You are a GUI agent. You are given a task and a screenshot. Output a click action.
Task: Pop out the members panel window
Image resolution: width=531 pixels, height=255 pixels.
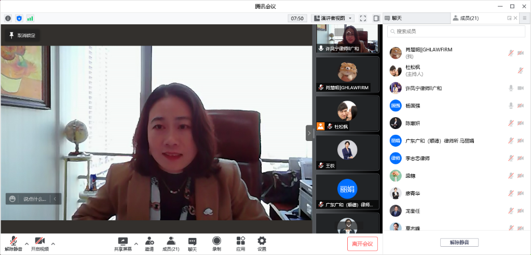pos(509,18)
